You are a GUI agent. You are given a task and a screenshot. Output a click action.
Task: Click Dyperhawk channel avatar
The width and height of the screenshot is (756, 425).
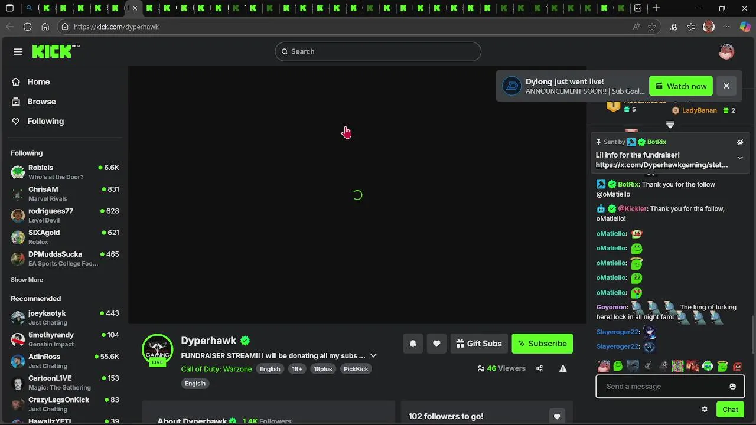pos(157,349)
